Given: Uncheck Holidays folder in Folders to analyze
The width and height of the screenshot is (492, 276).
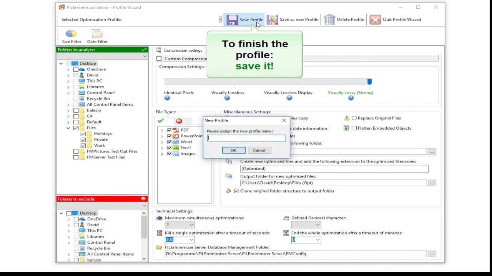Looking at the screenshot, I should tap(83, 134).
